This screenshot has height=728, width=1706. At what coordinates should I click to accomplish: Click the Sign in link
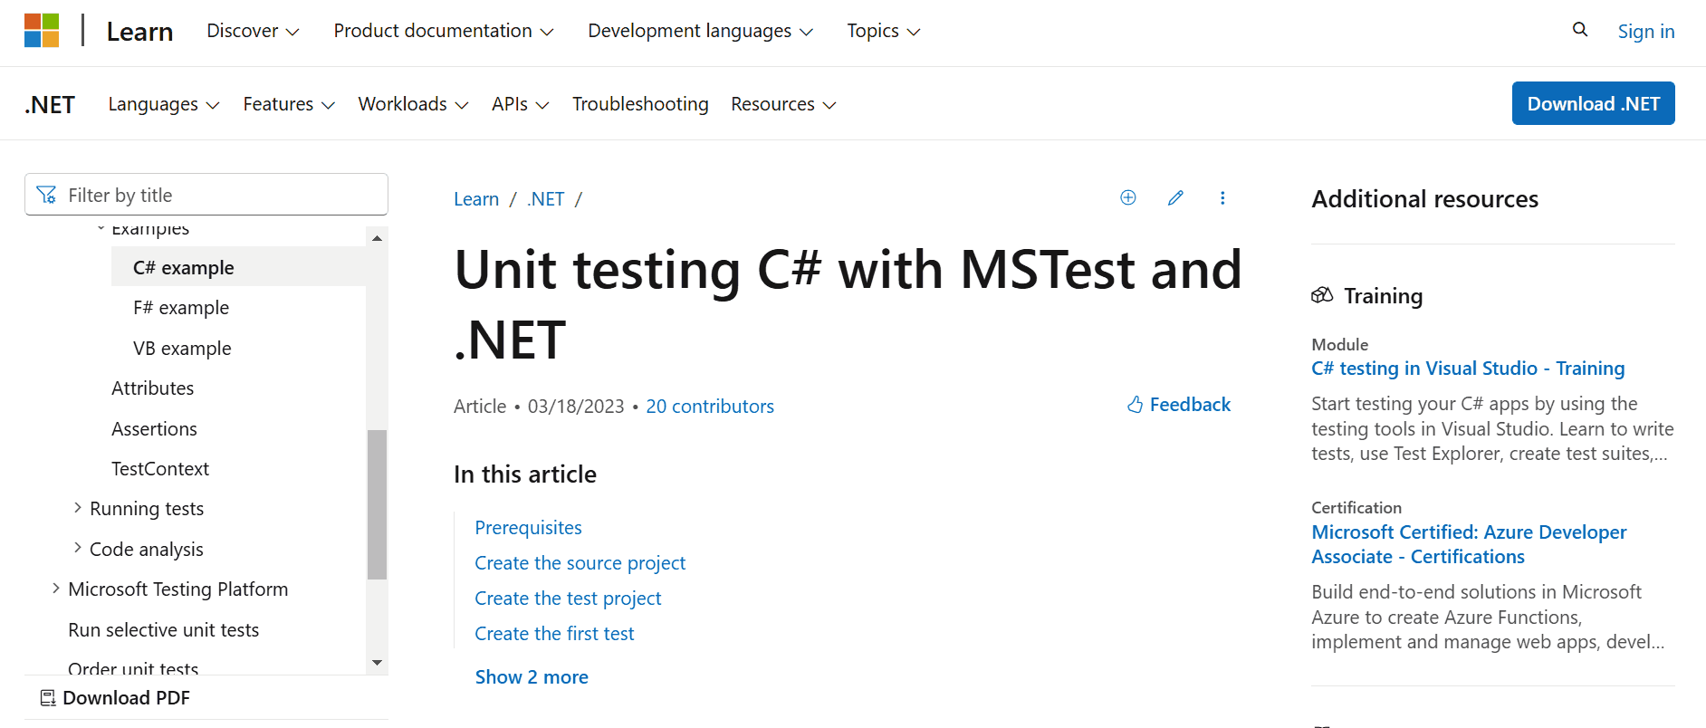point(1646,31)
